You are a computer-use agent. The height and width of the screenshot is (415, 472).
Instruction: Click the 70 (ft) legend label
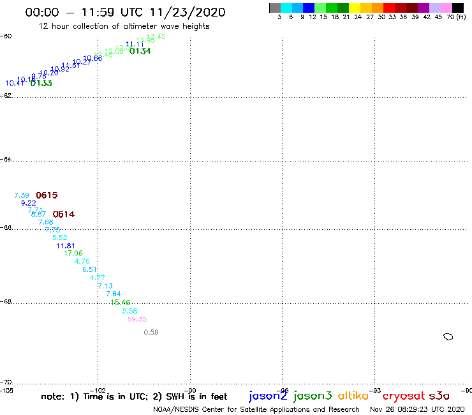[x=456, y=17]
